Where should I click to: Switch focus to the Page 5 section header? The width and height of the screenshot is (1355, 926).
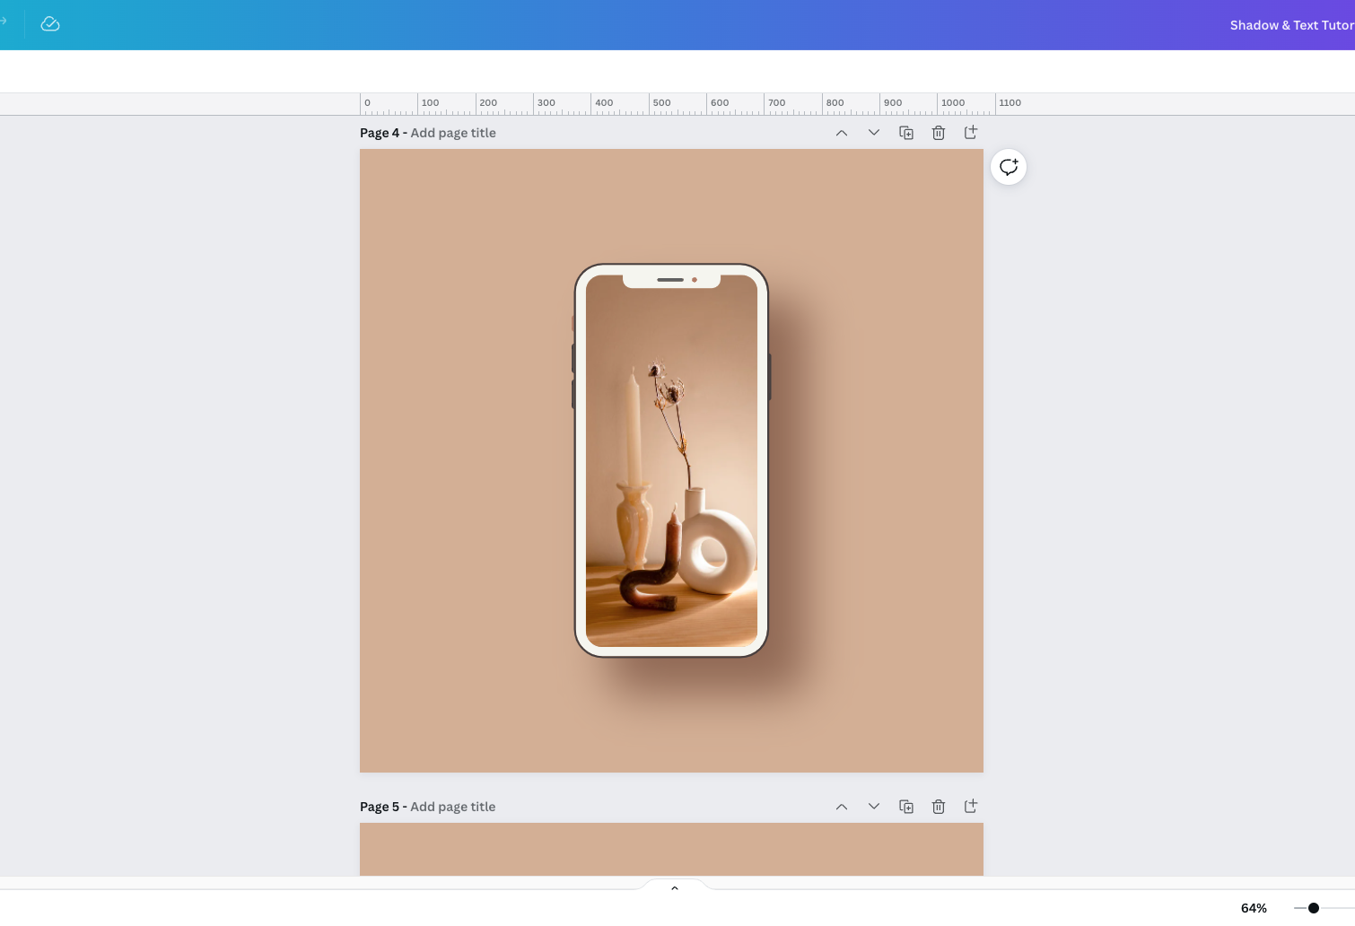pos(380,806)
